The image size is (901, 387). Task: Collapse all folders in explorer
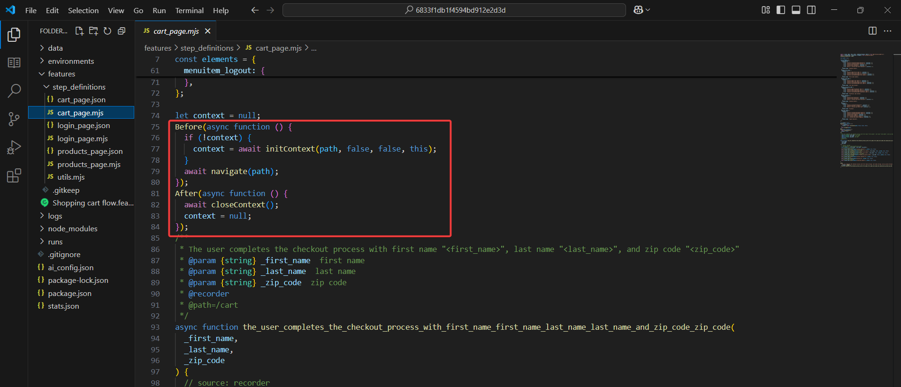point(122,31)
